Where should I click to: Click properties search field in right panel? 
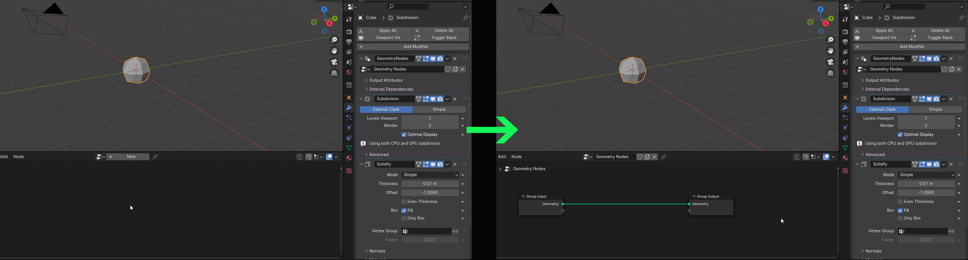point(904,7)
